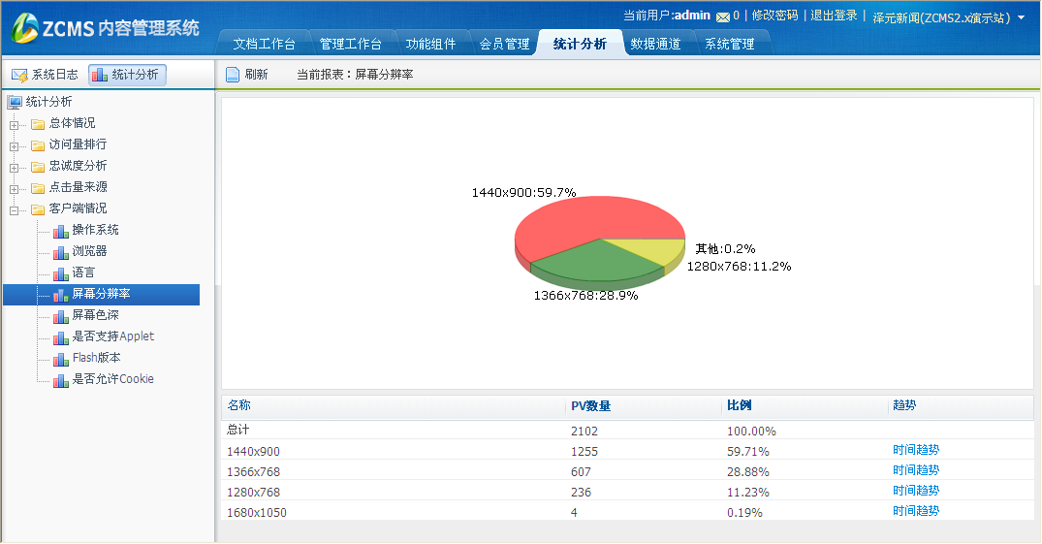Collapse the 客户端情况 tree node

pos(15,209)
